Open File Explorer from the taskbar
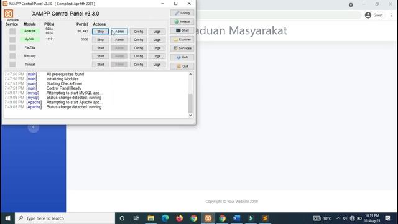 [150, 218]
